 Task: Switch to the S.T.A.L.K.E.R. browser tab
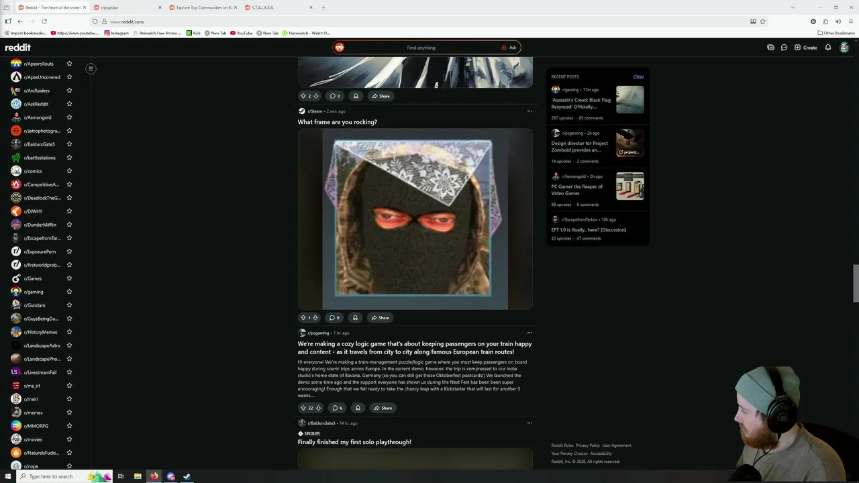pos(279,7)
